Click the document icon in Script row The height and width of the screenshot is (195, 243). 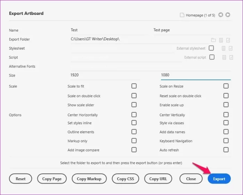(224, 58)
